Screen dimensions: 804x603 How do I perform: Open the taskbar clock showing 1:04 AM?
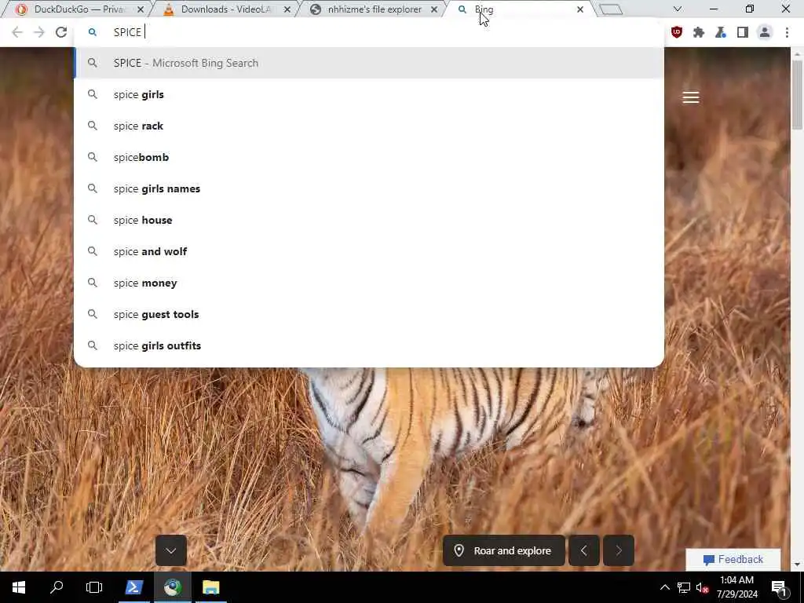pos(736,587)
